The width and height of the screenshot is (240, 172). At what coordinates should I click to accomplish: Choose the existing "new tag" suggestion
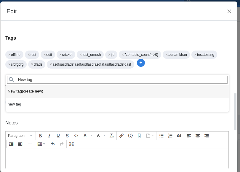click(15, 104)
